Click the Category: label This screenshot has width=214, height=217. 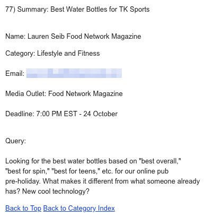[20, 53]
